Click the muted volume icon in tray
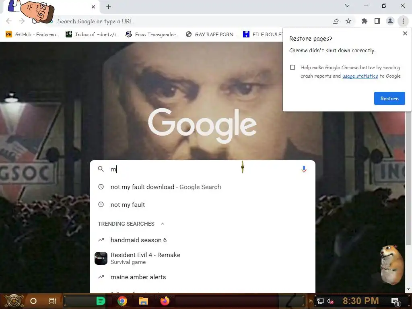This screenshot has width=412, height=309. point(330,301)
